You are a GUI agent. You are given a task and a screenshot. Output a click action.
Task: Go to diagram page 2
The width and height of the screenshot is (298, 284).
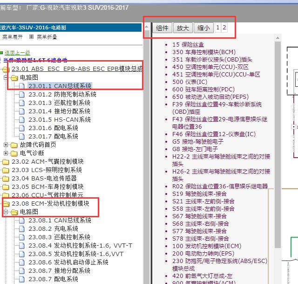coord(224,28)
